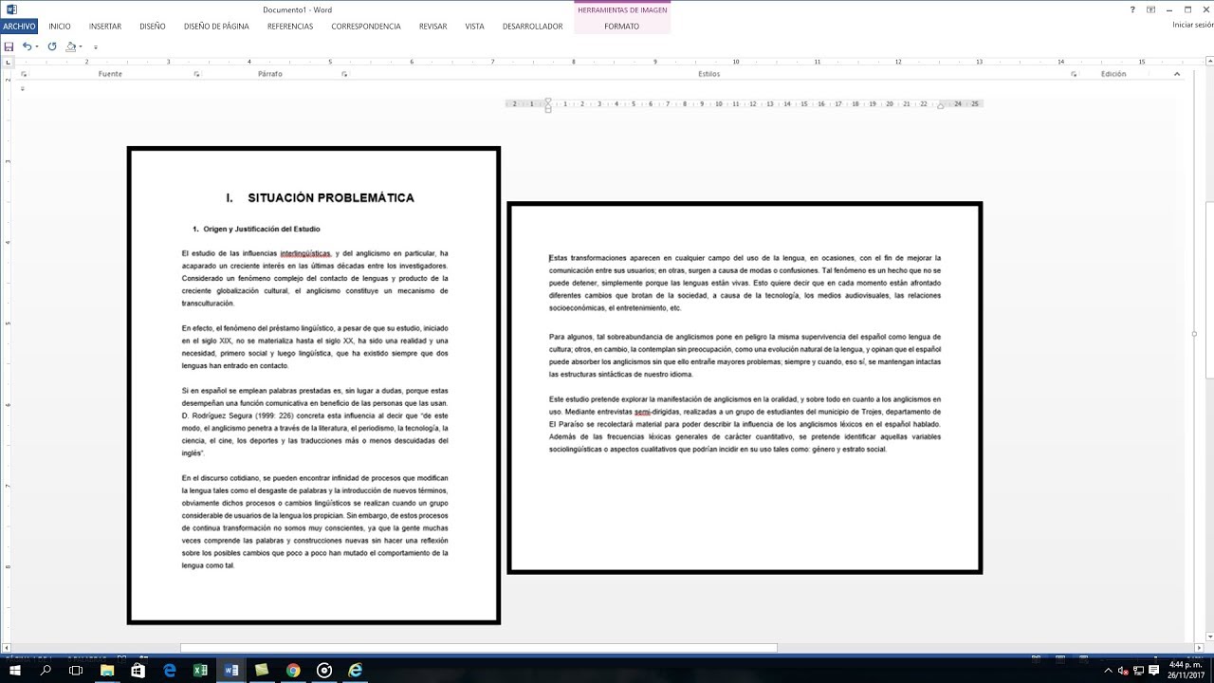Viewport: 1214px width, 683px height.
Task: Switch to the INSERTAR ribbon tab
Action: (x=105, y=27)
